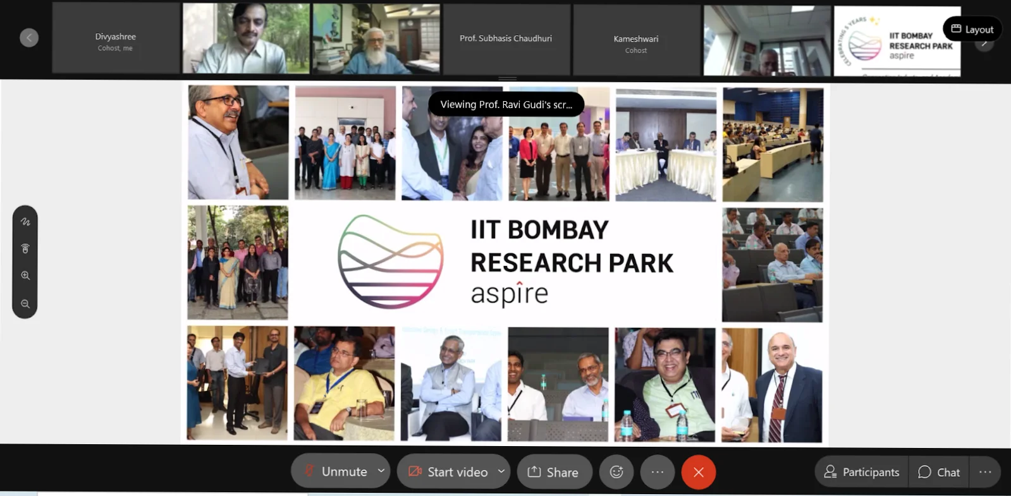Start video camera
1011x496 pixels.
[x=448, y=471]
